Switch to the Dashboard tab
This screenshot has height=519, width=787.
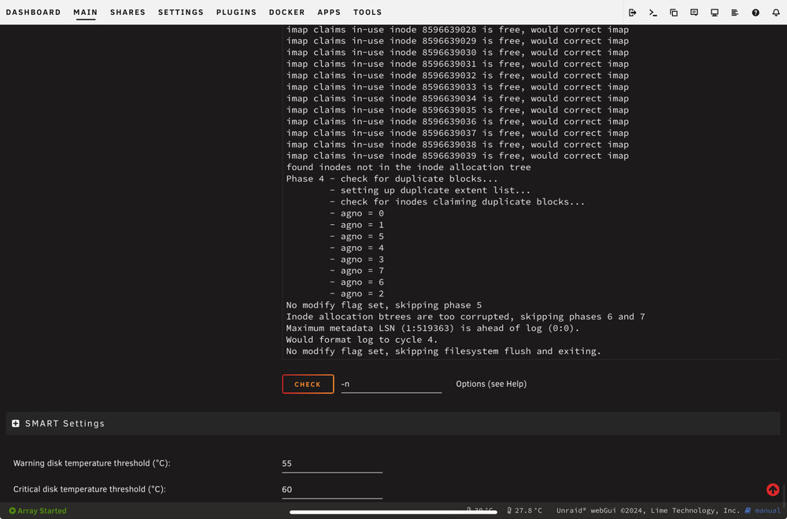tap(33, 12)
